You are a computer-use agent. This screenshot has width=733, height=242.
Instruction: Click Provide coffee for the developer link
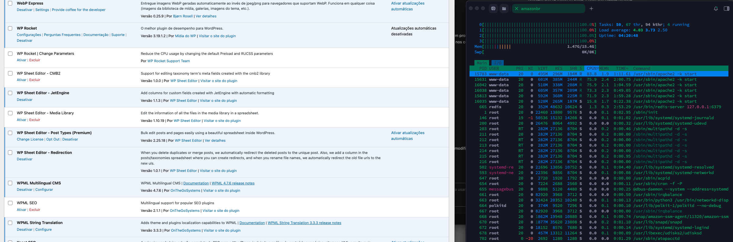click(x=79, y=10)
